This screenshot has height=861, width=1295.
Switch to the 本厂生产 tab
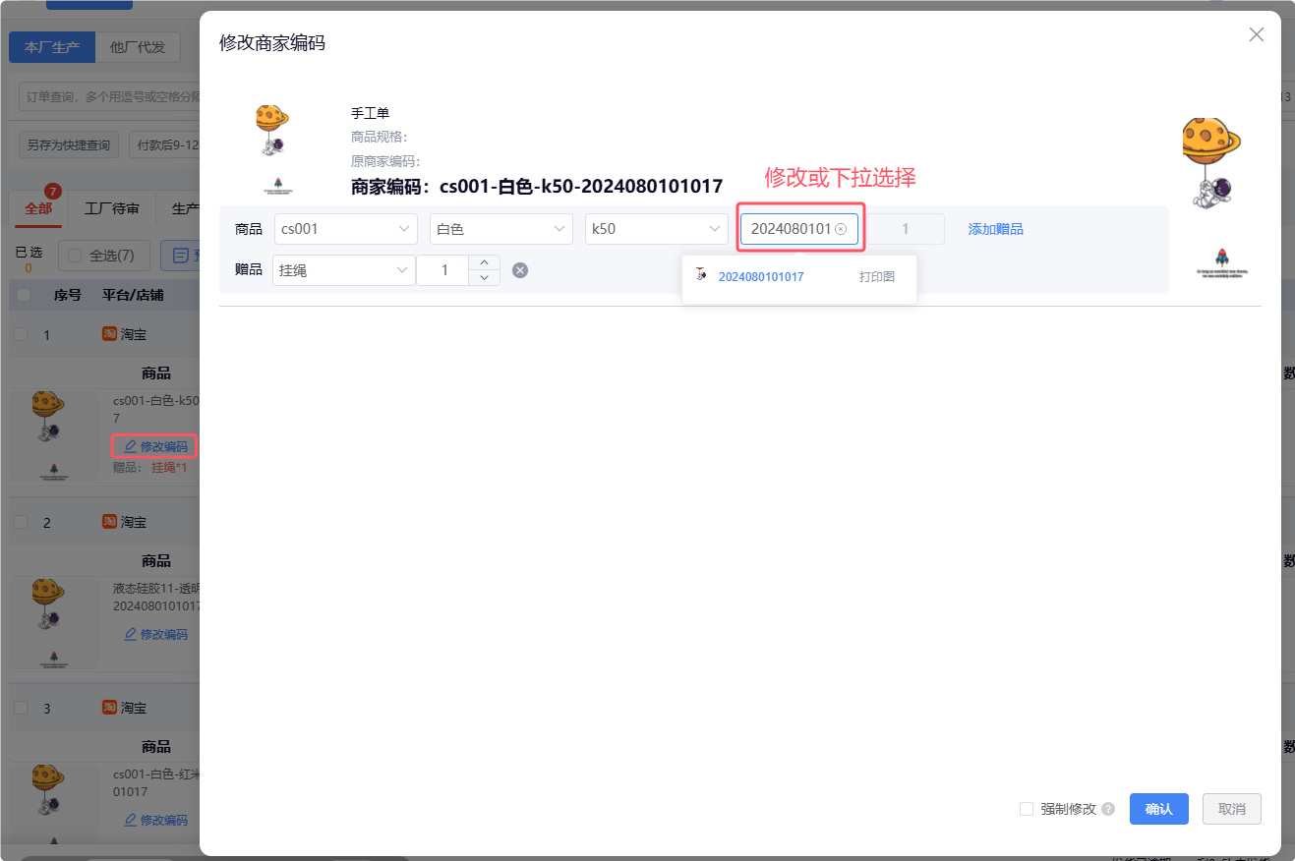tap(52, 47)
